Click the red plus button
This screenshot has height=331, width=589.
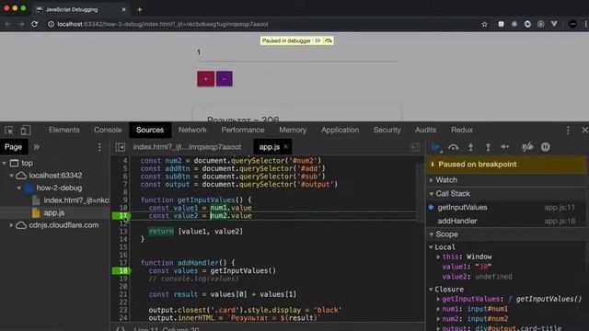click(x=206, y=79)
